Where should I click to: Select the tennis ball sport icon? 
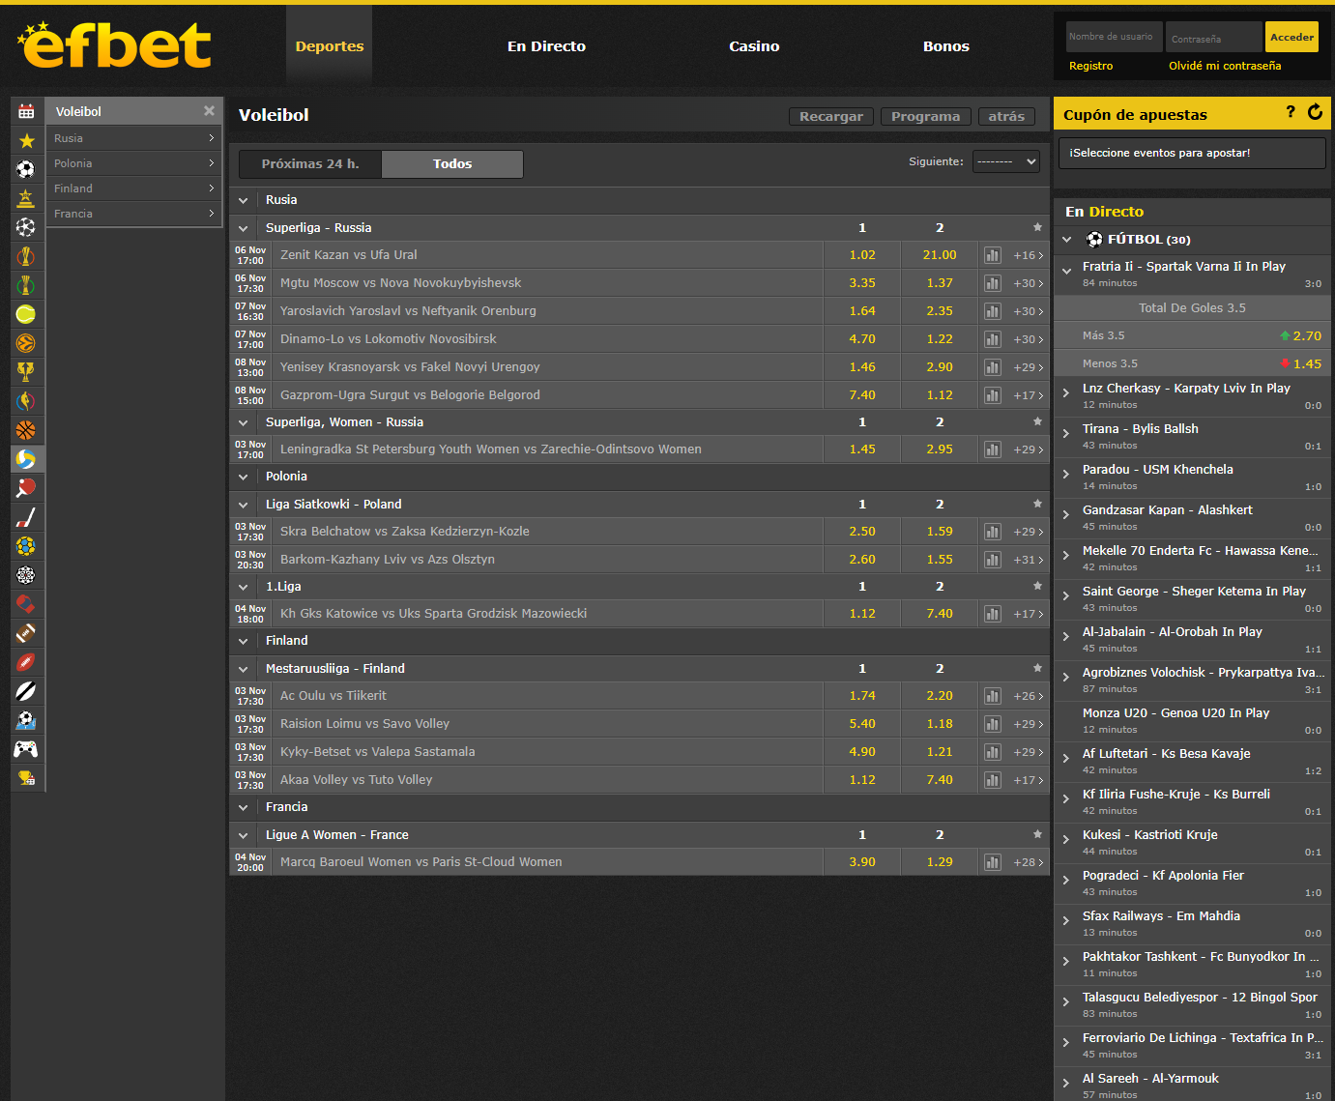point(26,314)
